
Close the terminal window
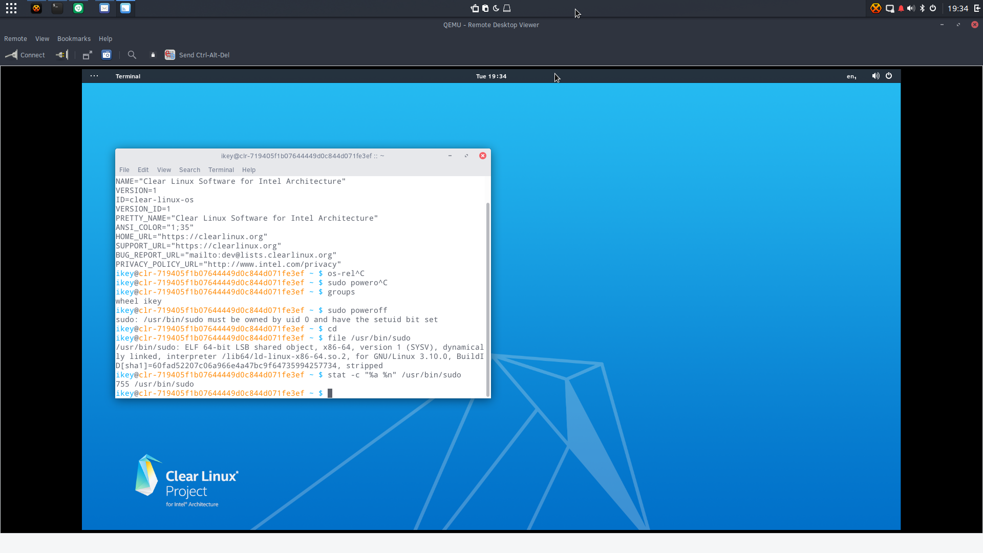[483, 156]
